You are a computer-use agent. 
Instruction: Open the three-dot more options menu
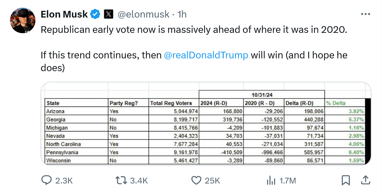[365, 14]
